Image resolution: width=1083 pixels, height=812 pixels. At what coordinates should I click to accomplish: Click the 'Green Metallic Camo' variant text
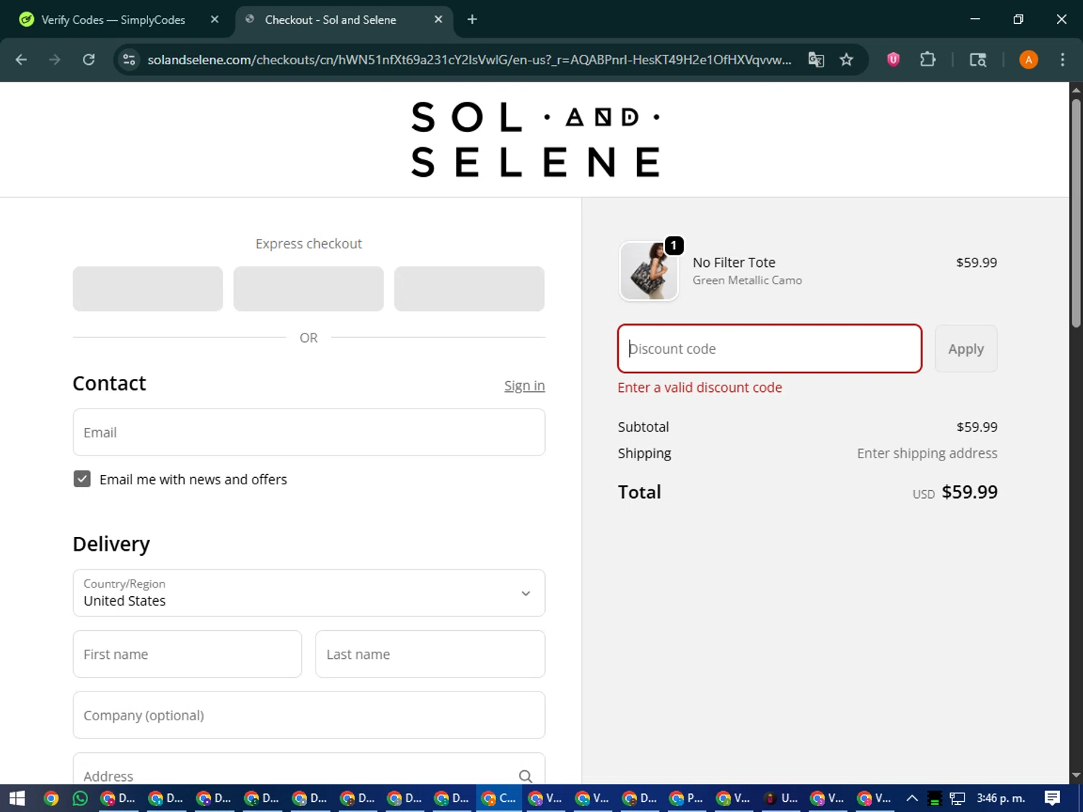point(747,280)
